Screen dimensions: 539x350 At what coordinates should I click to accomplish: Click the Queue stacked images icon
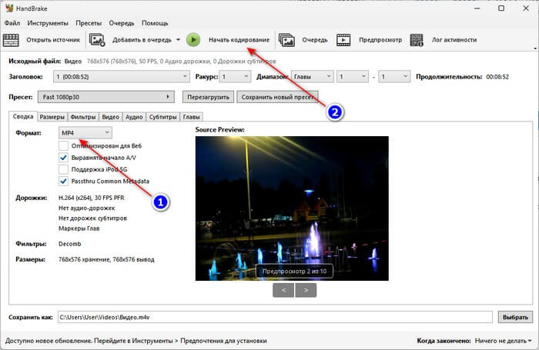(x=286, y=40)
